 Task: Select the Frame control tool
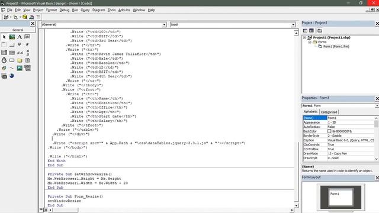point(4,45)
